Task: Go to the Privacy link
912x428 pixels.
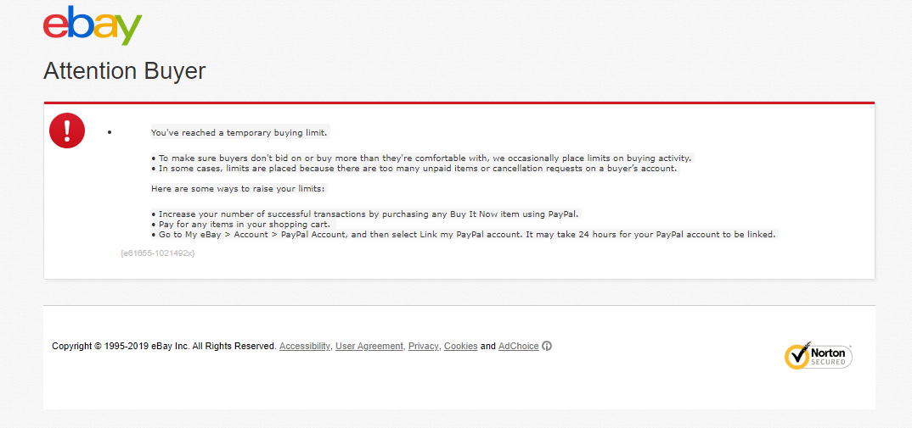Action: point(423,346)
